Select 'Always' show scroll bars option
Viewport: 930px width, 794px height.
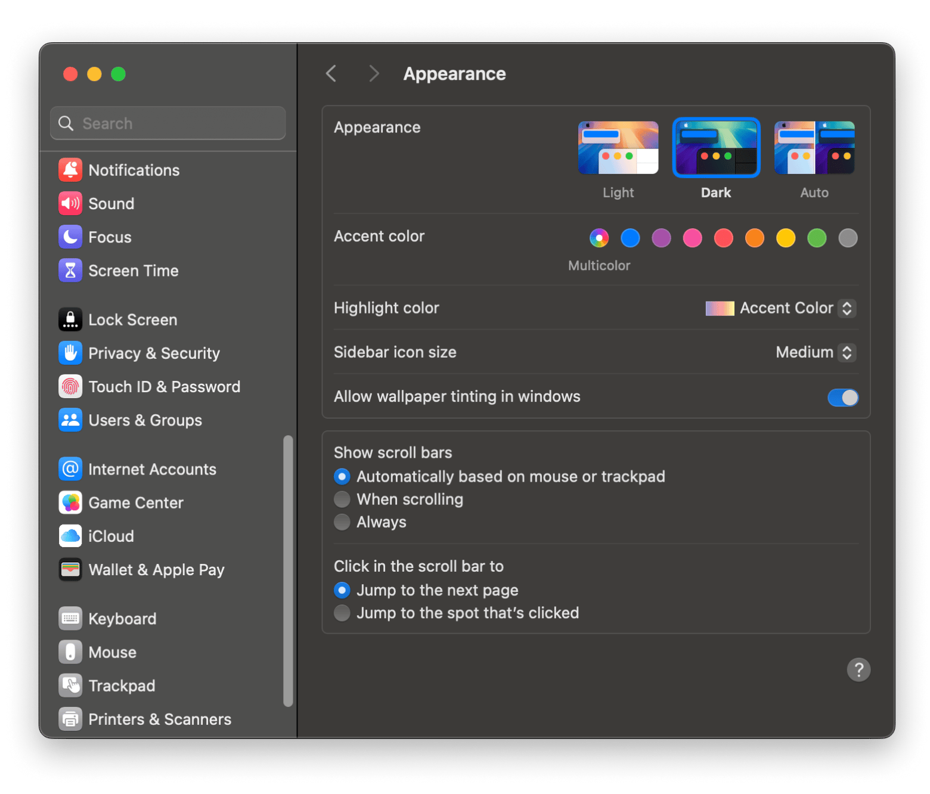[342, 522]
